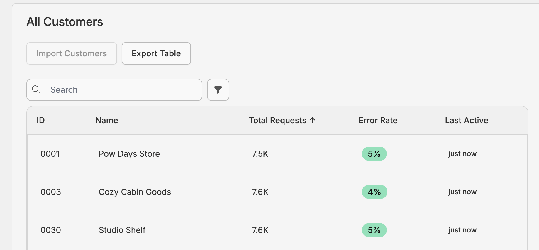Sort by the Error Rate column header
Image resolution: width=539 pixels, height=250 pixels.
[x=378, y=120]
